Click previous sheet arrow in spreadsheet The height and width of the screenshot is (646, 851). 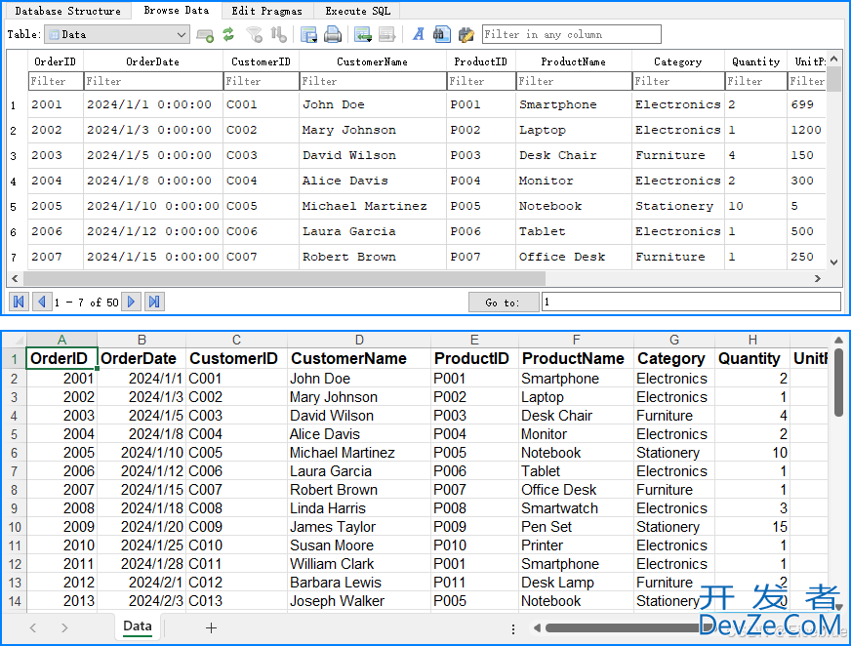tap(33, 628)
